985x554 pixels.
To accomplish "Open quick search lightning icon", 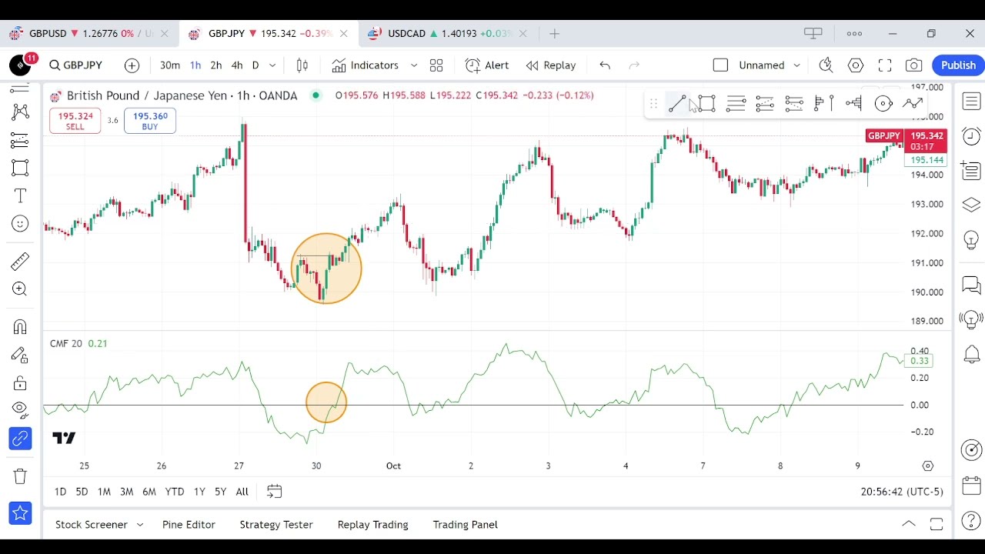I will [x=826, y=65].
